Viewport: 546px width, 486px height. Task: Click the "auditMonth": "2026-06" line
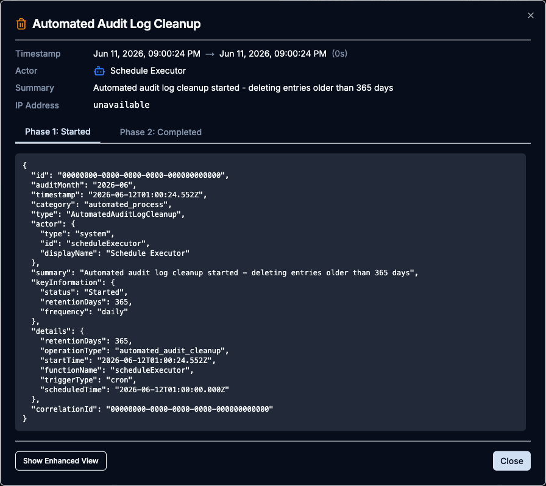click(x=83, y=185)
